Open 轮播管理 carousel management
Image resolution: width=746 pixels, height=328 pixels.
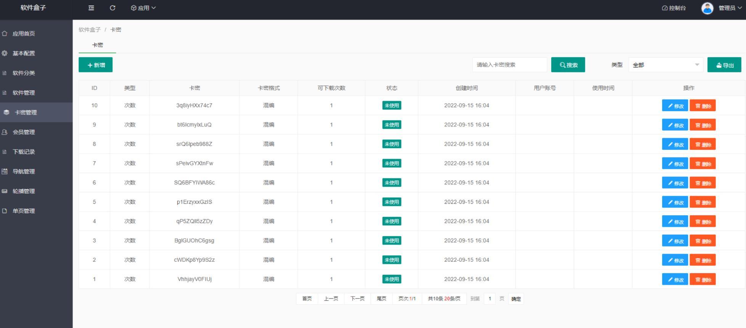(24, 191)
